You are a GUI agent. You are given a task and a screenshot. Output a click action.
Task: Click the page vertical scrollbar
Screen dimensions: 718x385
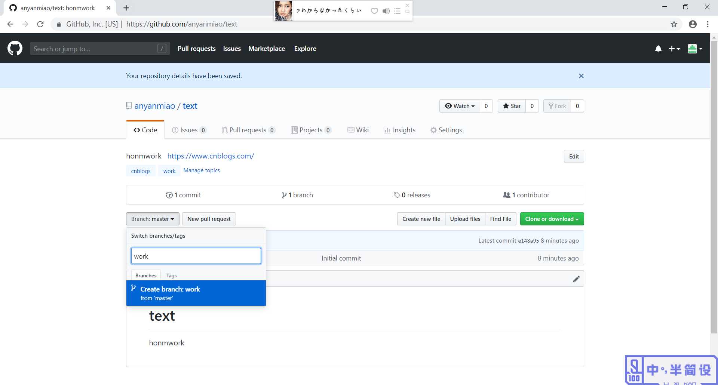tap(714, 187)
